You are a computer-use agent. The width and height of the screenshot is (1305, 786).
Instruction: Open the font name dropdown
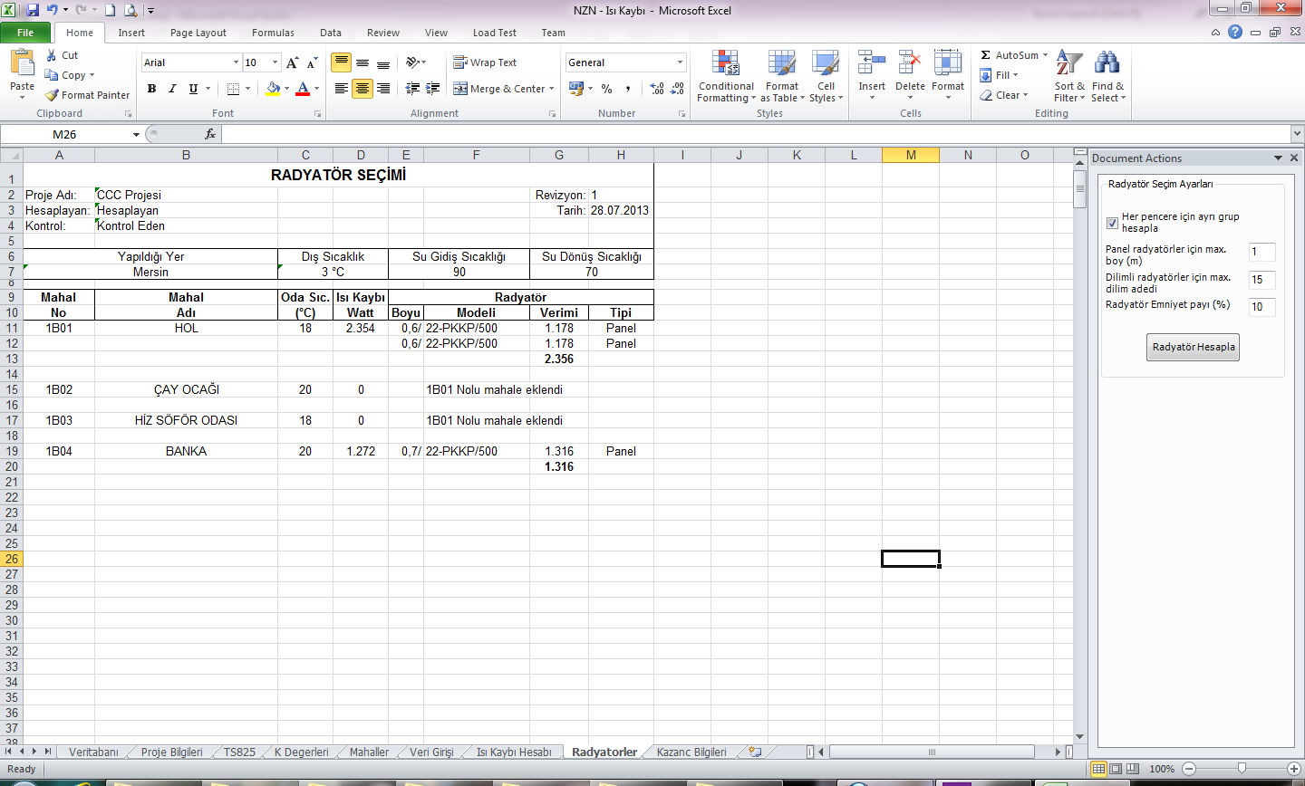point(236,62)
